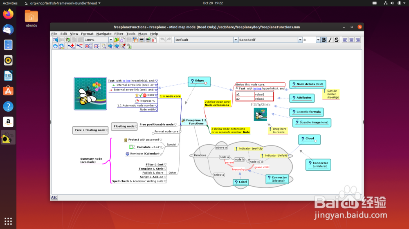Click the 'value1' attribute cell
409x229 pixels.
264,95
